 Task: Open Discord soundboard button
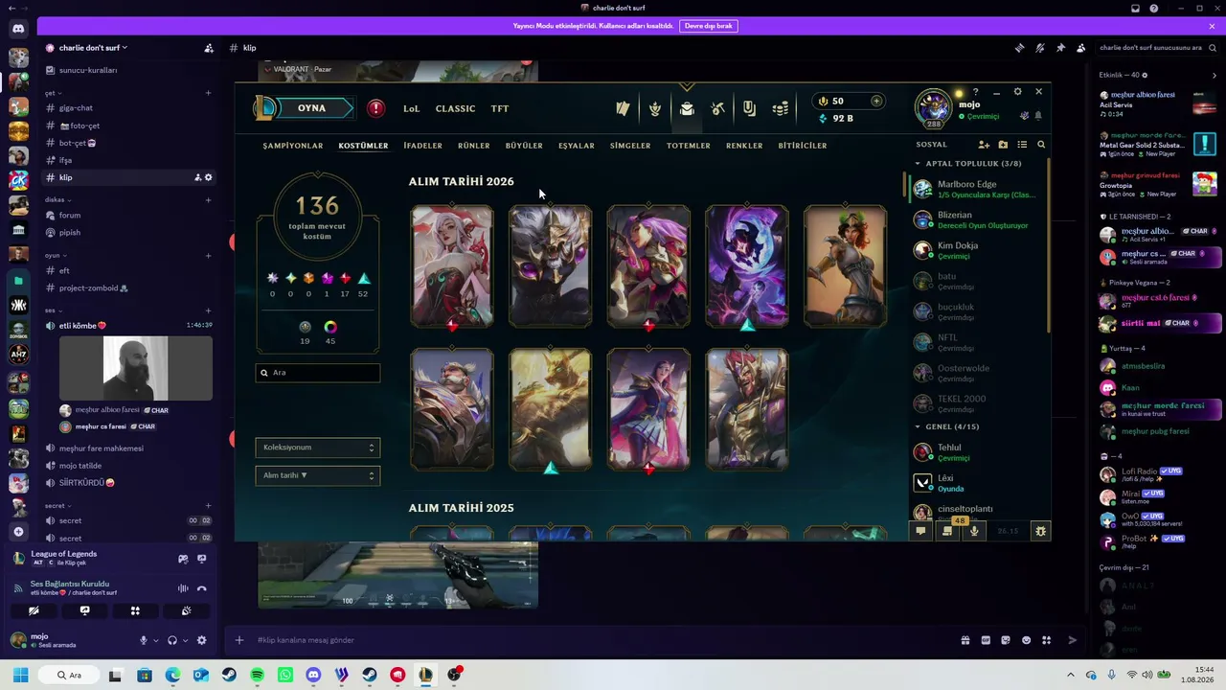[x=186, y=610]
